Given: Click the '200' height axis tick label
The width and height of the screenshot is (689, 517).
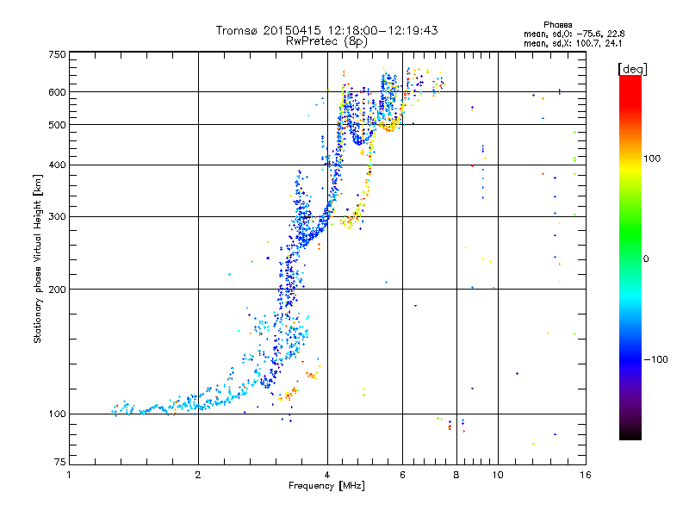Looking at the screenshot, I should click(x=57, y=290).
